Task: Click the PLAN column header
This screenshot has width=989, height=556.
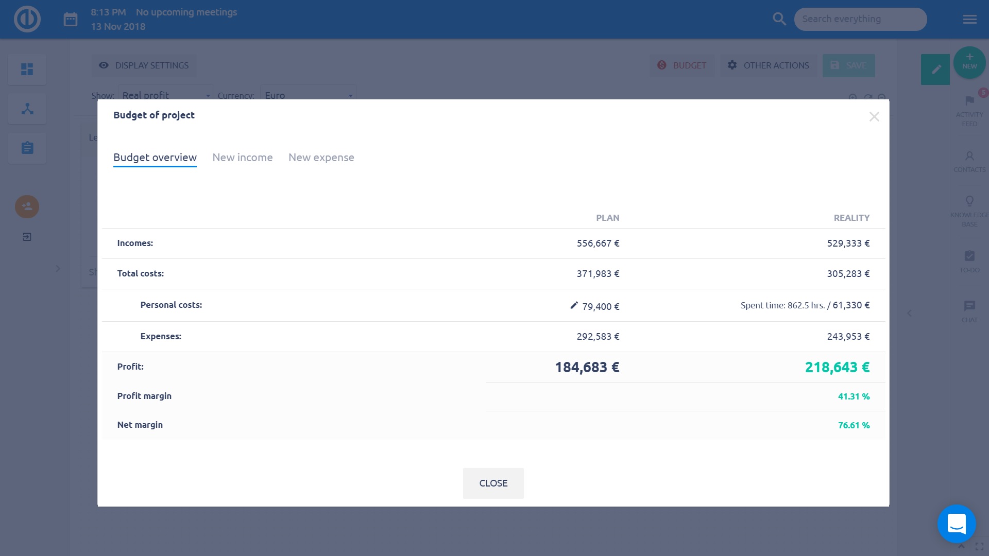Action: 608,218
